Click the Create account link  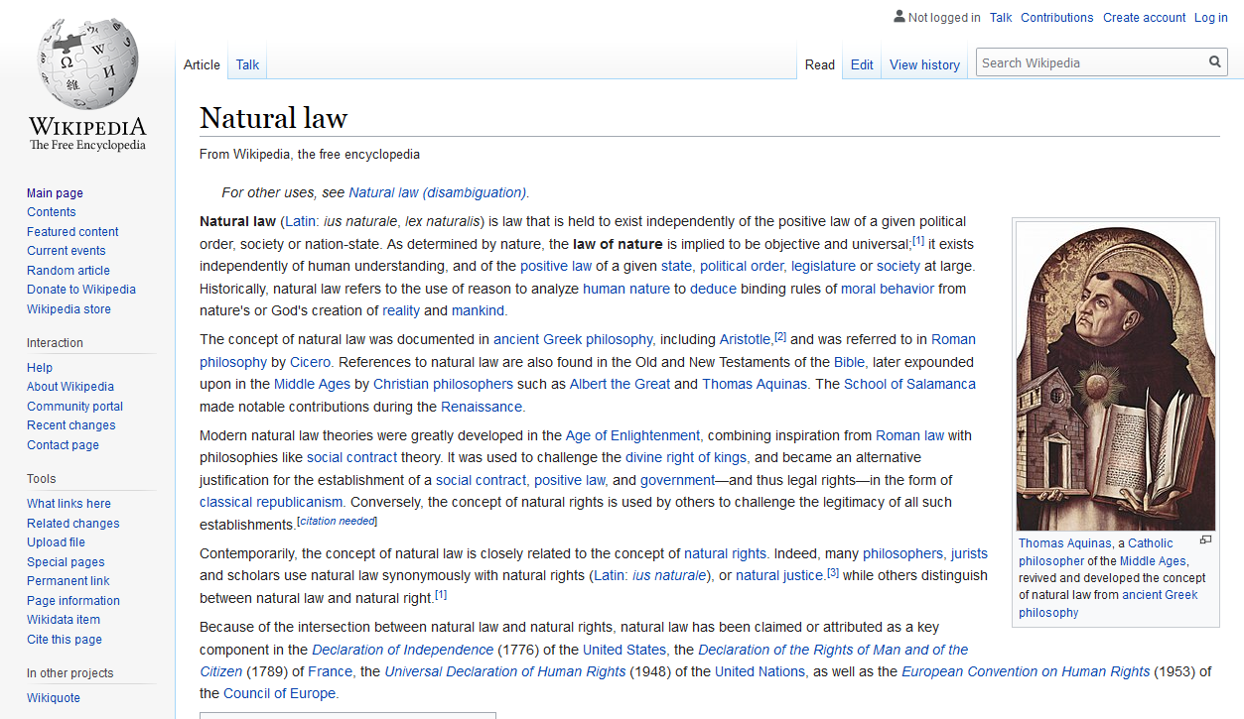tap(1144, 17)
